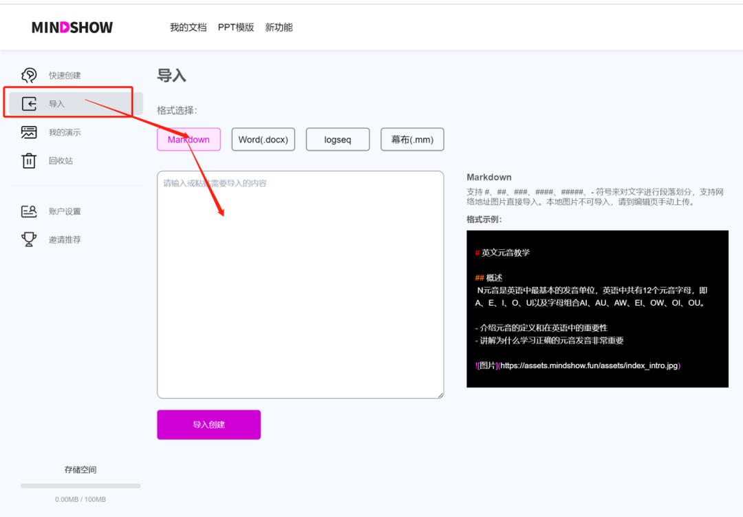This screenshot has width=743, height=517.
Task: Click the paste content input area
Action: (301, 284)
